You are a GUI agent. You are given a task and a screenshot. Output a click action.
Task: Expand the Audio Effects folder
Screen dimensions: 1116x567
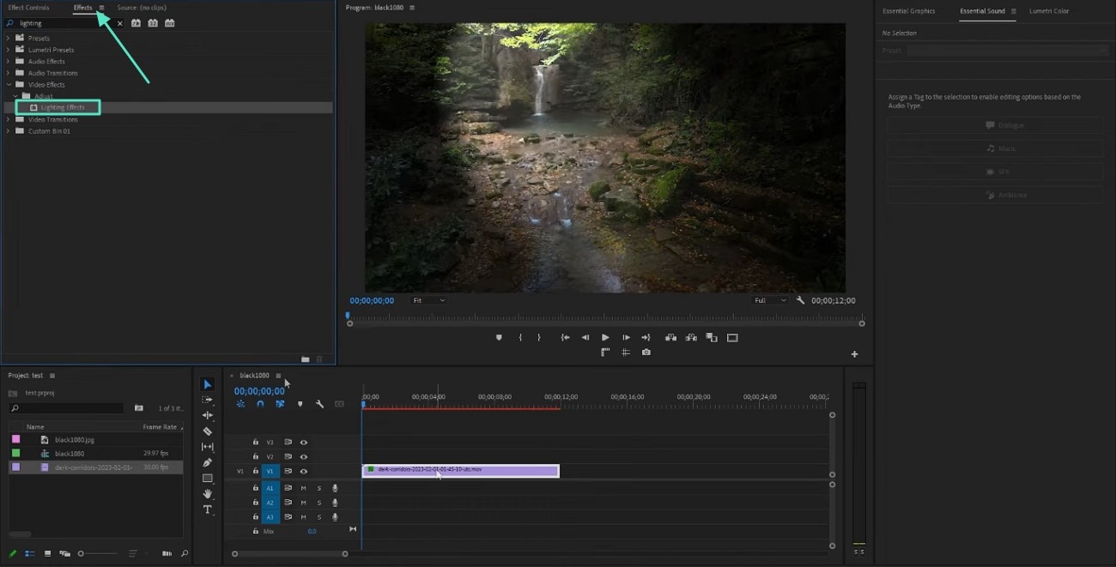coord(8,62)
